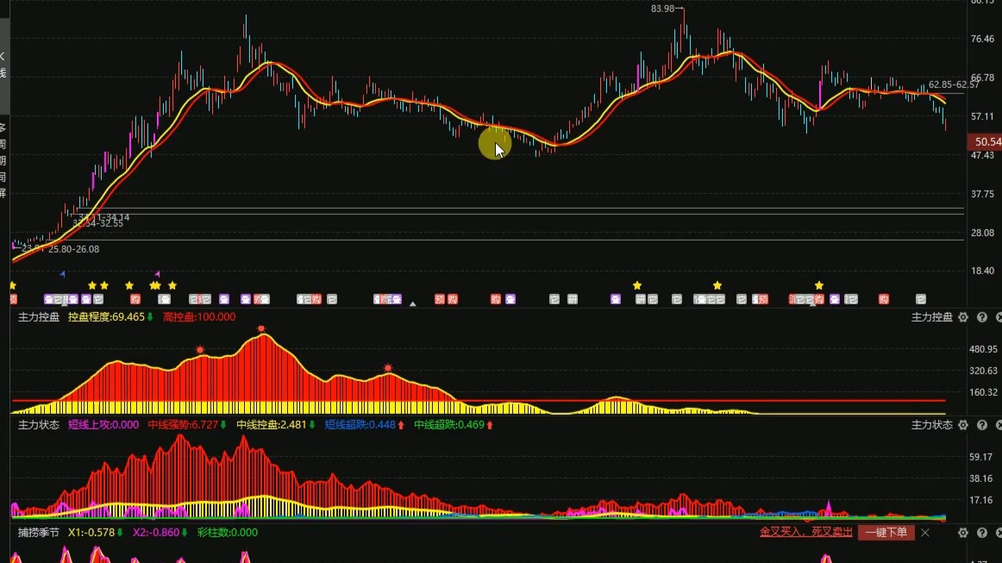Click the 中线超跌:0.469 value label
The width and height of the screenshot is (1002, 563).
pyautogui.click(x=449, y=425)
